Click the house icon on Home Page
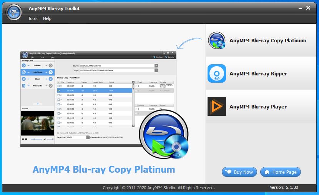Viewport: 319px width, 195px height. point(267,172)
